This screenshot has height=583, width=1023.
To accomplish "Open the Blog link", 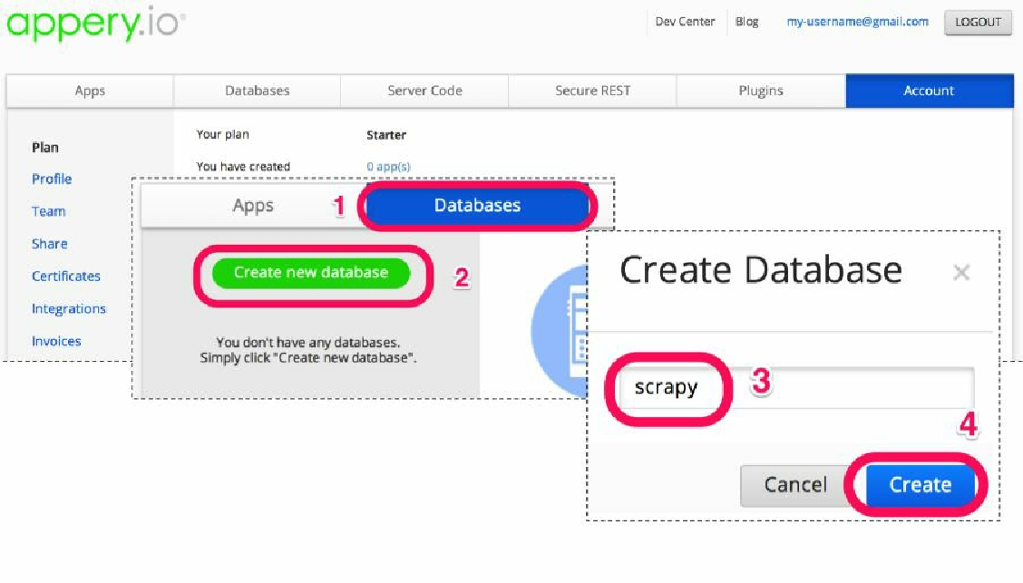I will click(x=746, y=22).
